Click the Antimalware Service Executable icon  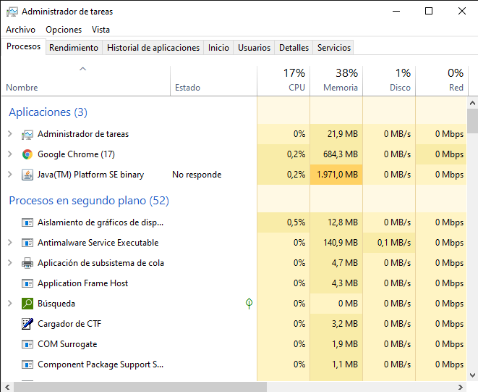click(x=27, y=243)
